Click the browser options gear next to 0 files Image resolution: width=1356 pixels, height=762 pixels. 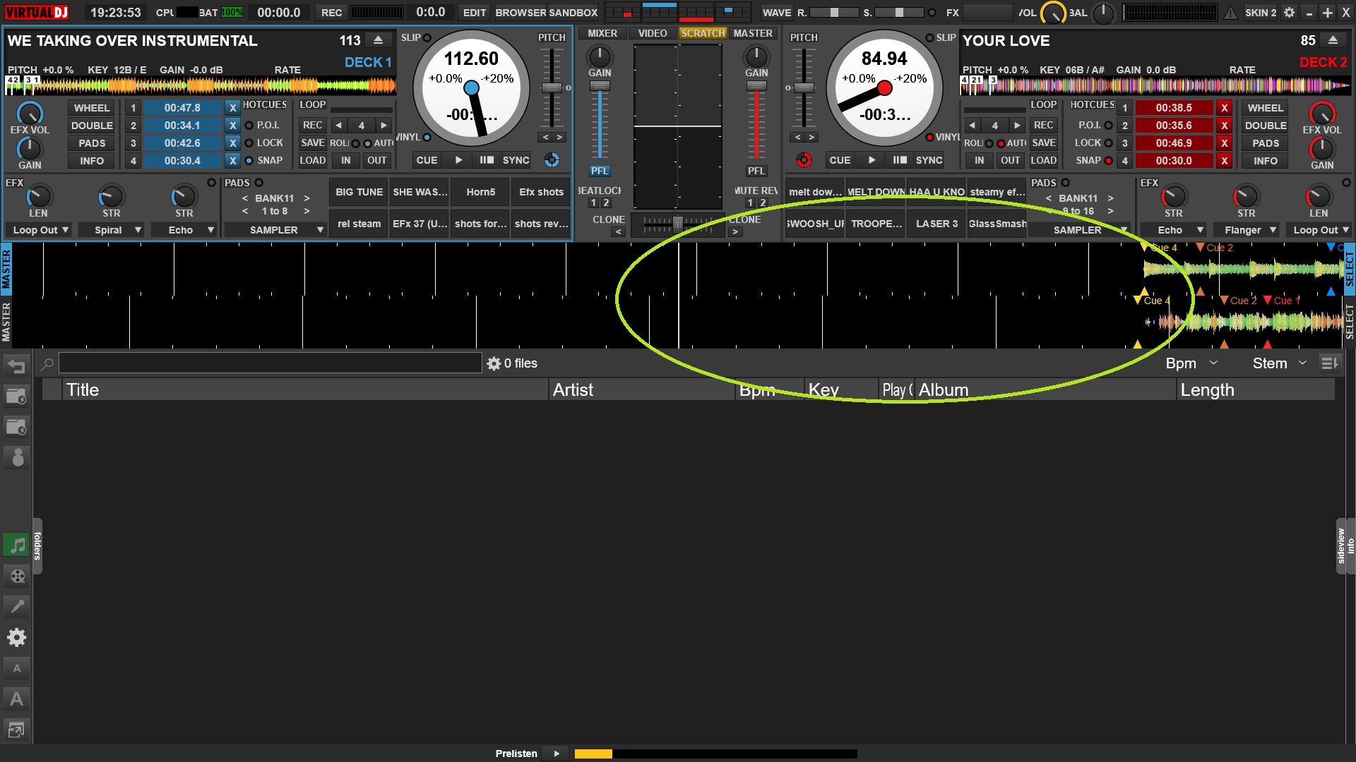tap(494, 363)
